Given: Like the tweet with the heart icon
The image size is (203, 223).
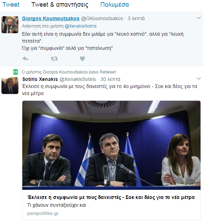Looking at the screenshot, I should [82, 59].
